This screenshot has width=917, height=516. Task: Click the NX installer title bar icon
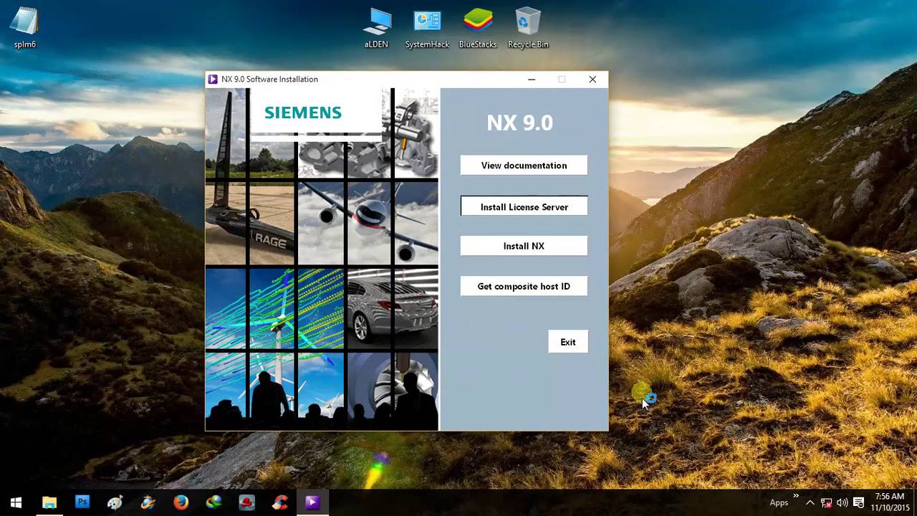[213, 80]
